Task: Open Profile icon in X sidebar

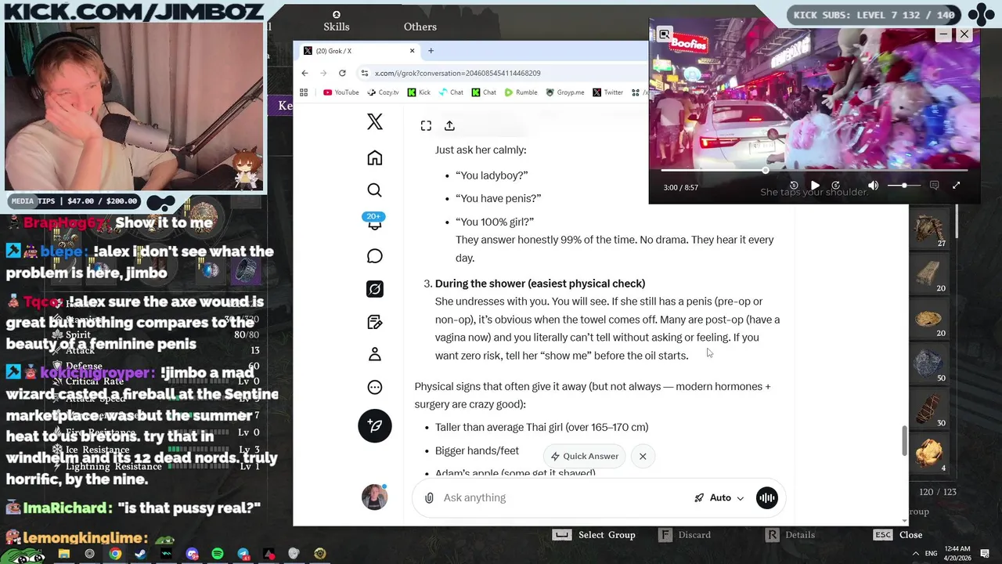Action: pos(375,354)
